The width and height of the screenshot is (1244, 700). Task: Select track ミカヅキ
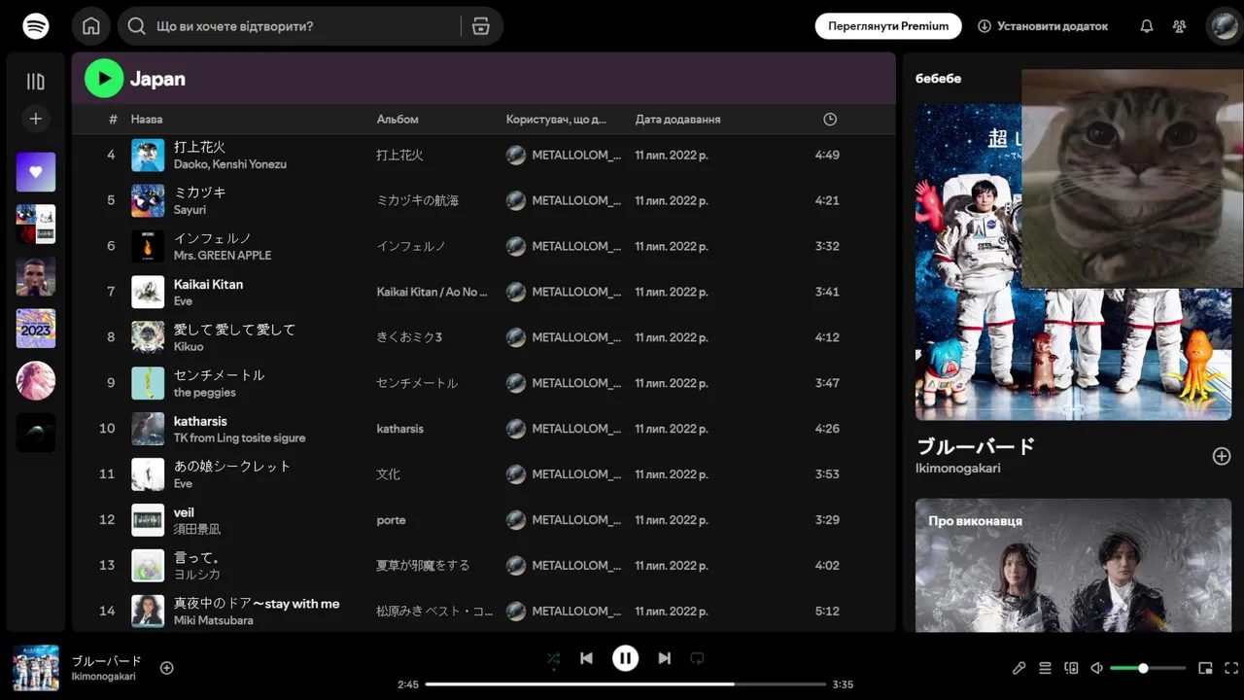(199, 192)
